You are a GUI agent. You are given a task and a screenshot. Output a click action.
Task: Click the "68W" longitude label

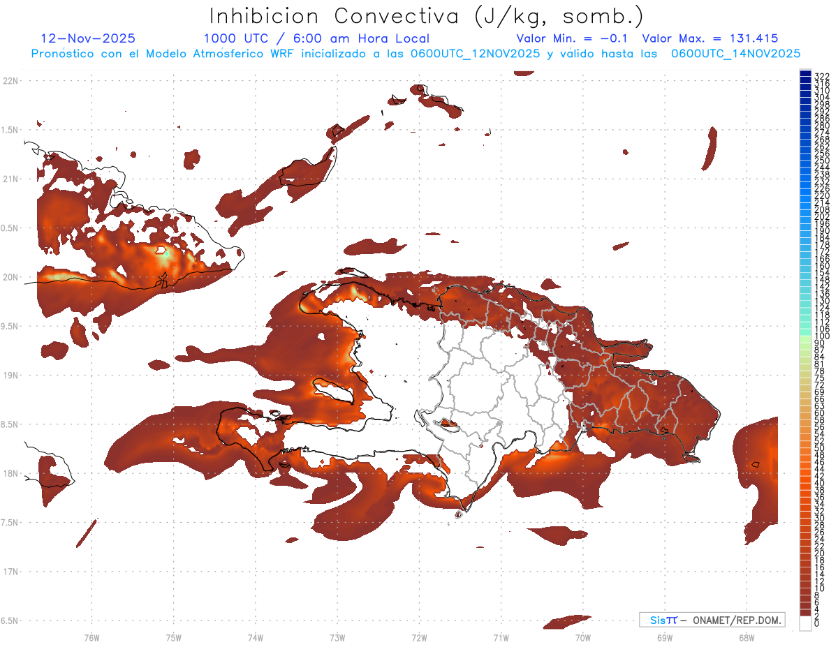pyautogui.click(x=746, y=637)
